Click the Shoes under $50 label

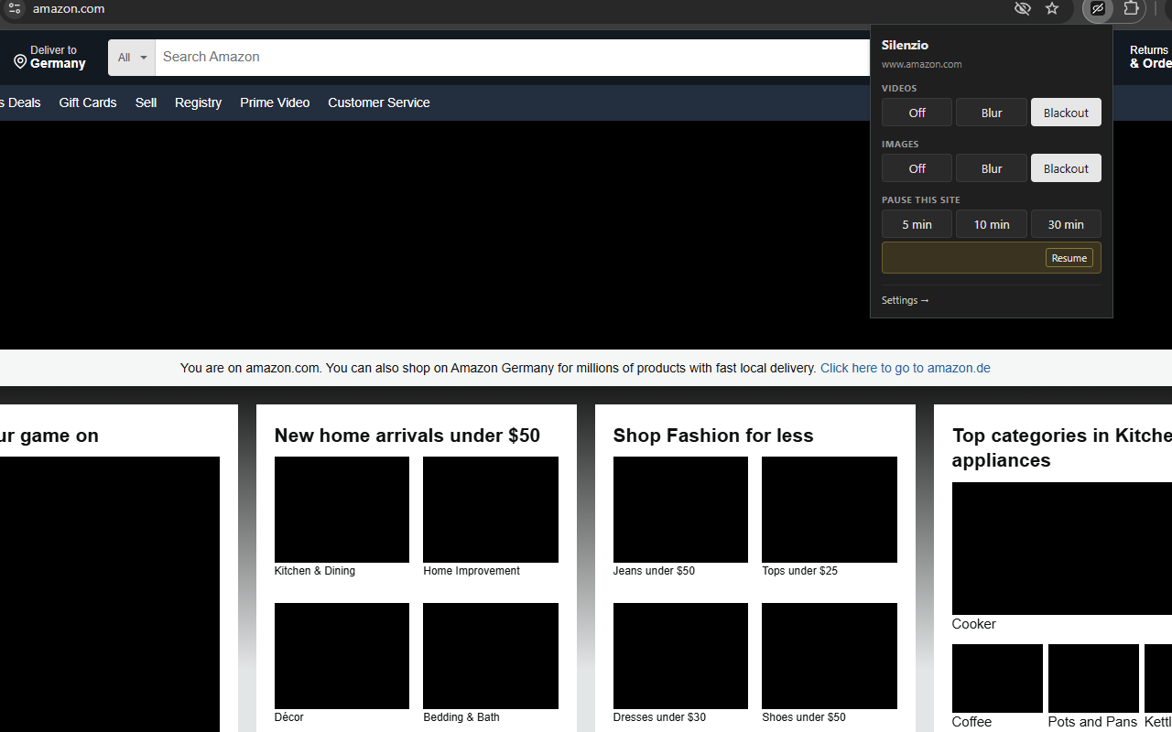tap(804, 717)
